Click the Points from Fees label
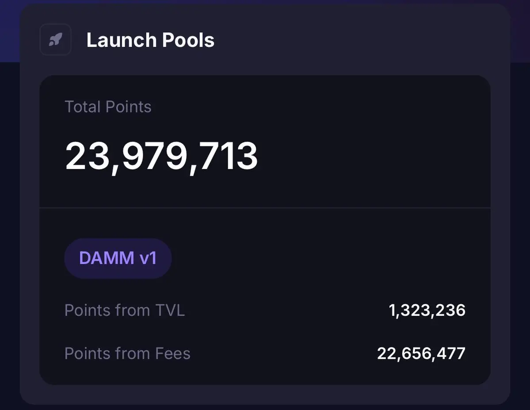This screenshot has width=530, height=410. click(x=127, y=353)
